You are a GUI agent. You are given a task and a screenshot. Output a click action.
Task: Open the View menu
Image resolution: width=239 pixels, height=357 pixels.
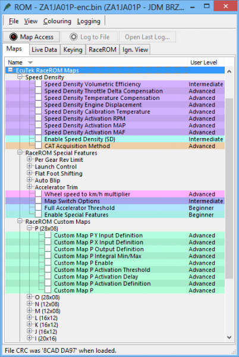point(31,21)
